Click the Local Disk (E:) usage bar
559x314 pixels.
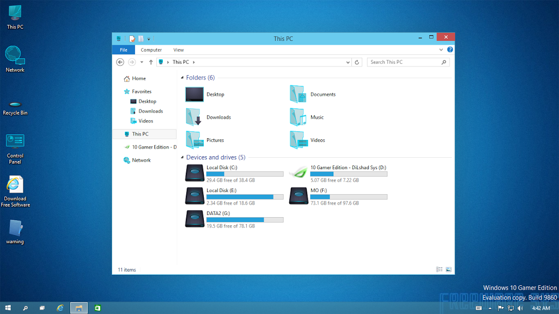click(x=245, y=197)
